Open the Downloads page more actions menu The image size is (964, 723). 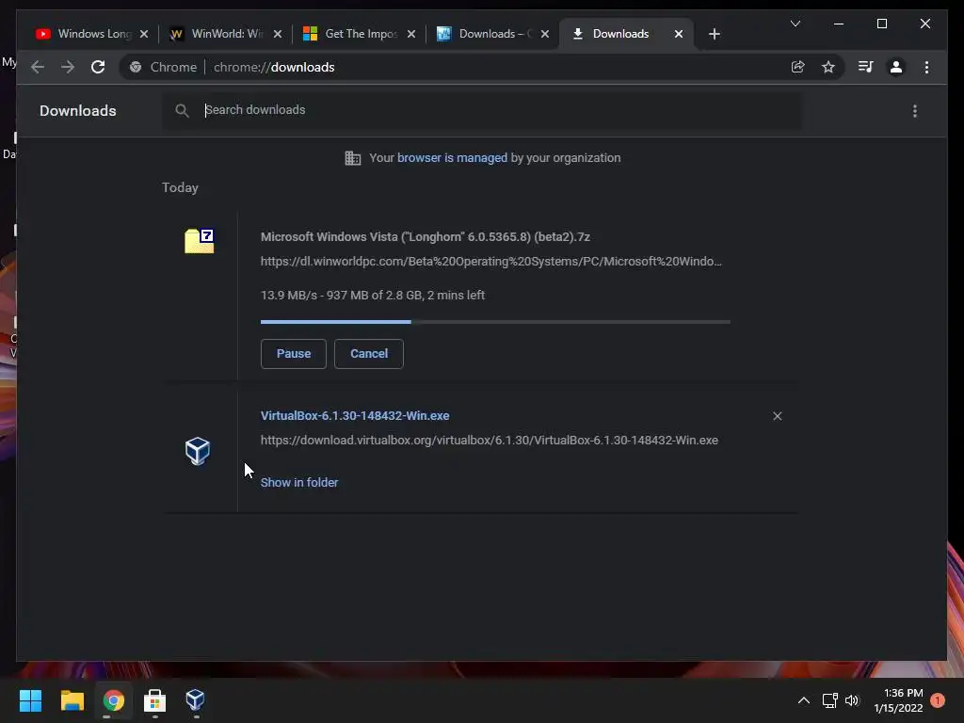[915, 111]
